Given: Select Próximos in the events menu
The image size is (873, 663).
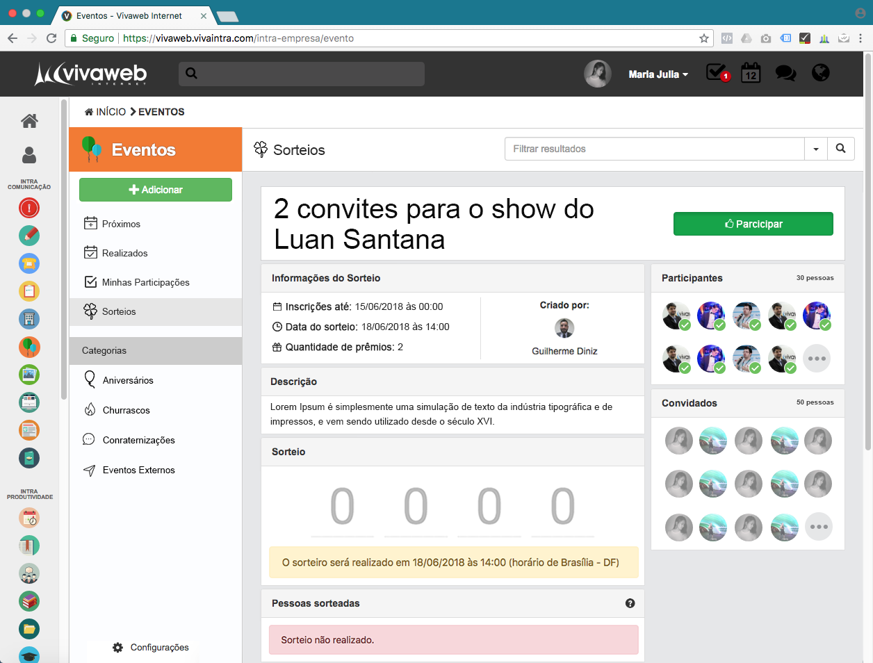Looking at the screenshot, I should [x=121, y=224].
